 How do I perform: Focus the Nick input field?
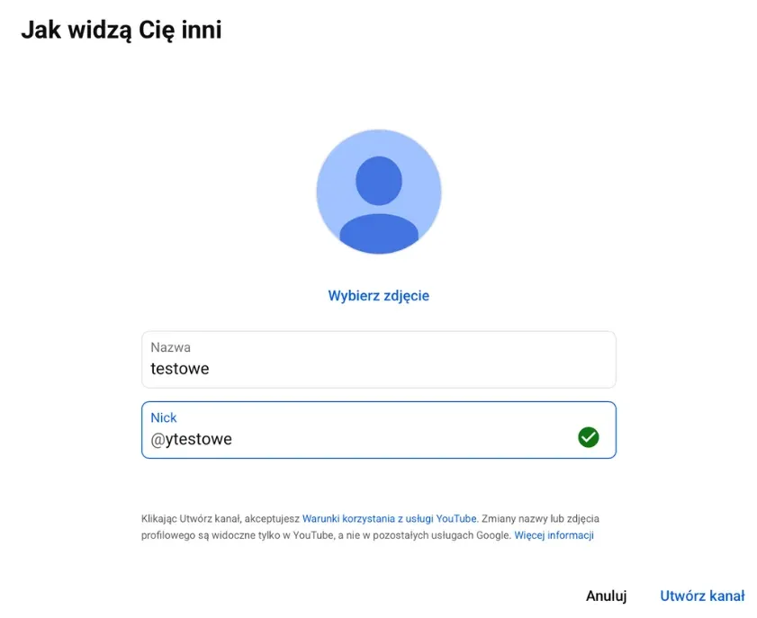pyautogui.click(x=378, y=430)
